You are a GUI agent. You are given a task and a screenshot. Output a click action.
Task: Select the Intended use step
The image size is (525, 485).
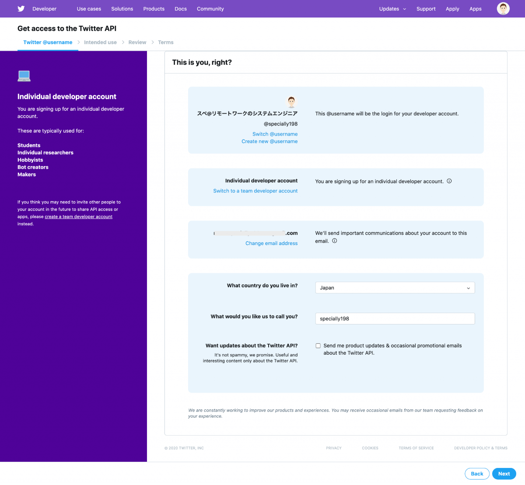[100, 42]
